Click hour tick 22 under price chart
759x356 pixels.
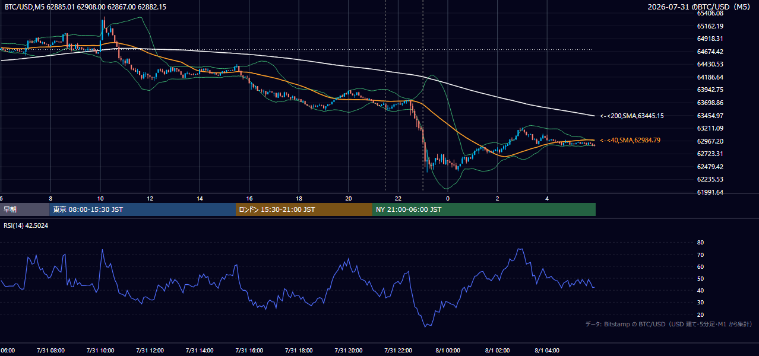[x=399, y=198]
